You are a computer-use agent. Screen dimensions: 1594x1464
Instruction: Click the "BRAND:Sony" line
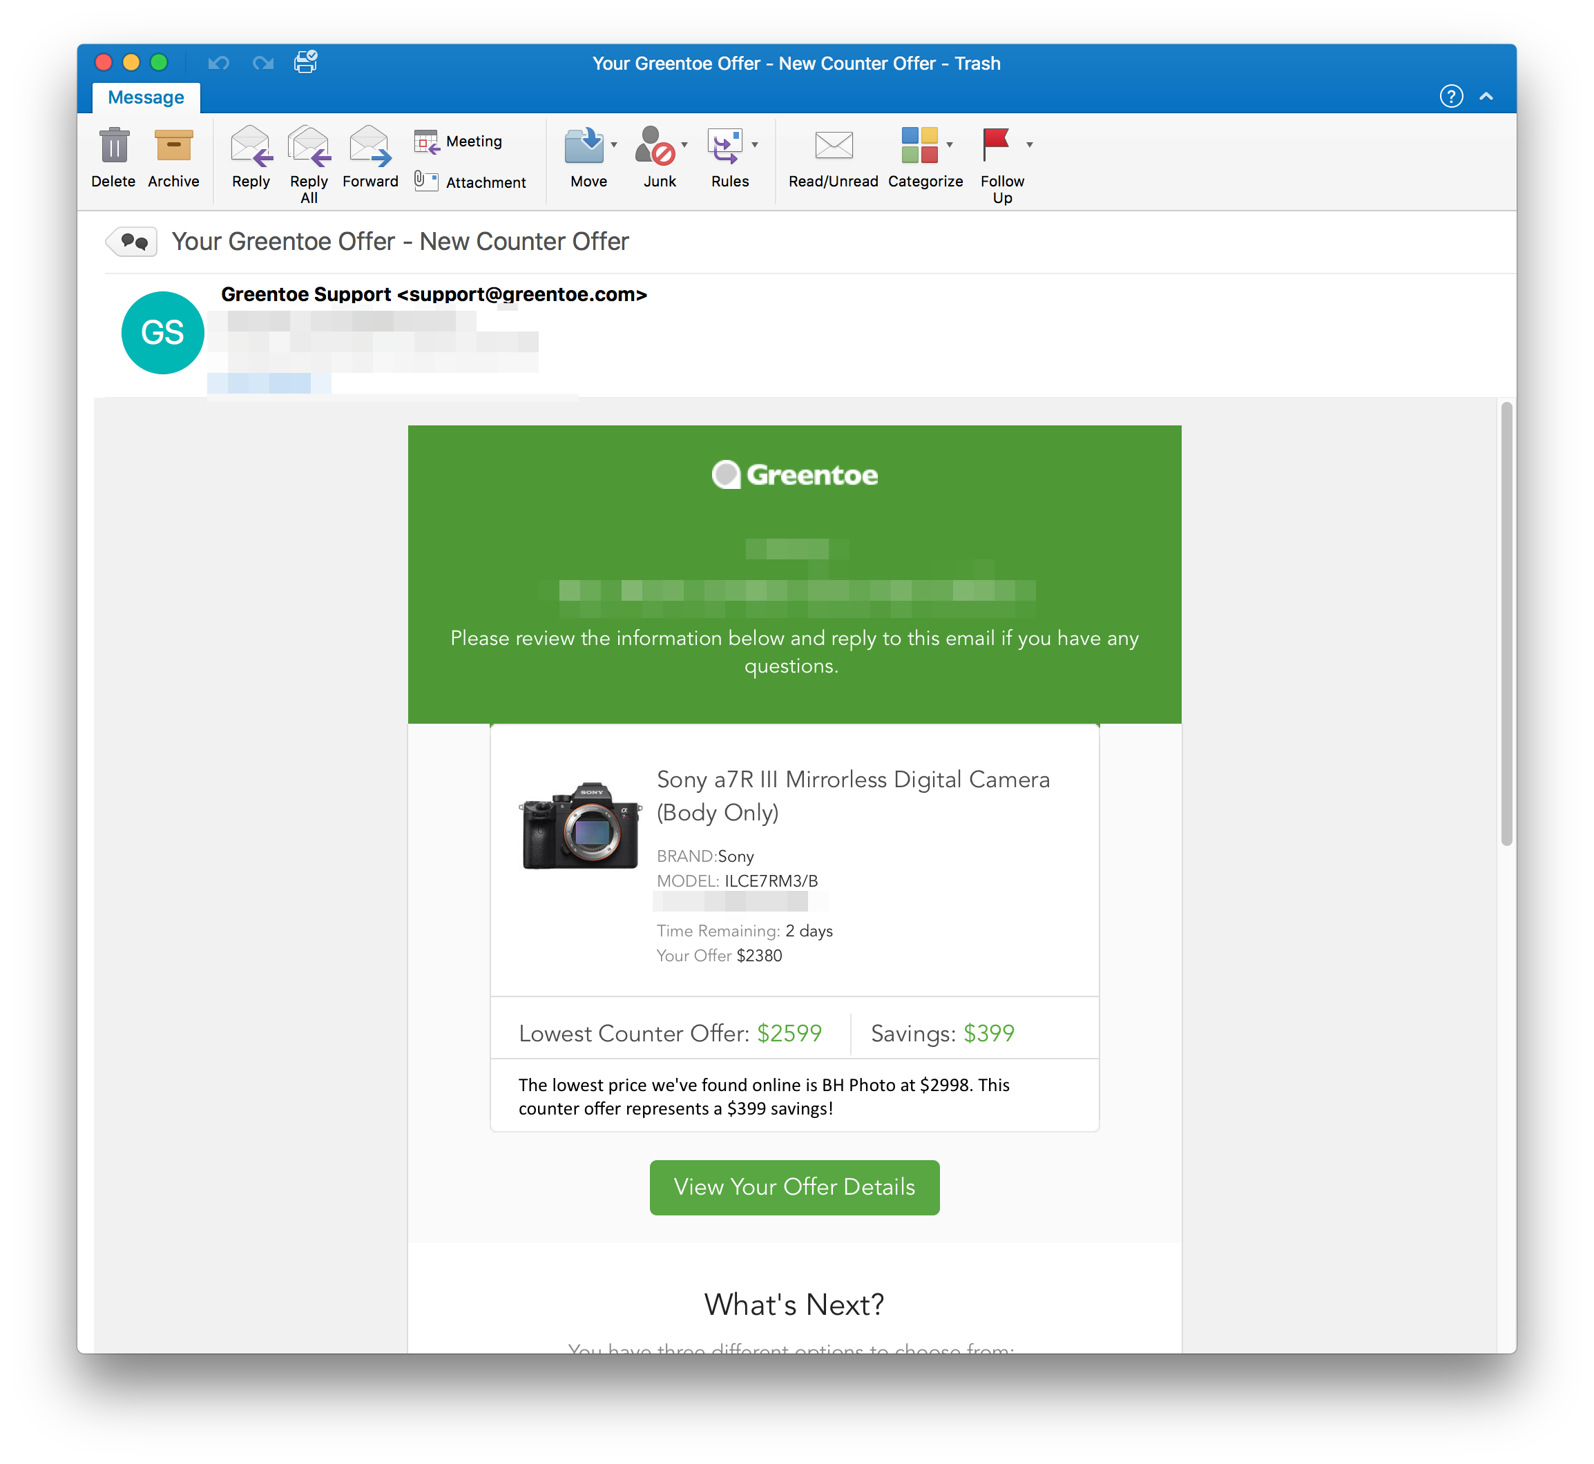[x=705, y=856]
